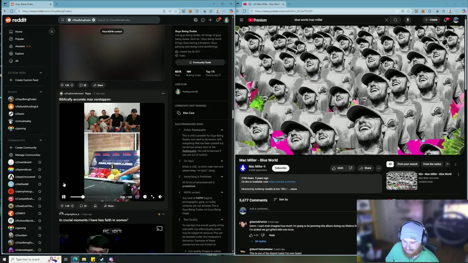
Task: Collapse Advertising is Prohibited rule
Action: (222, 177)
